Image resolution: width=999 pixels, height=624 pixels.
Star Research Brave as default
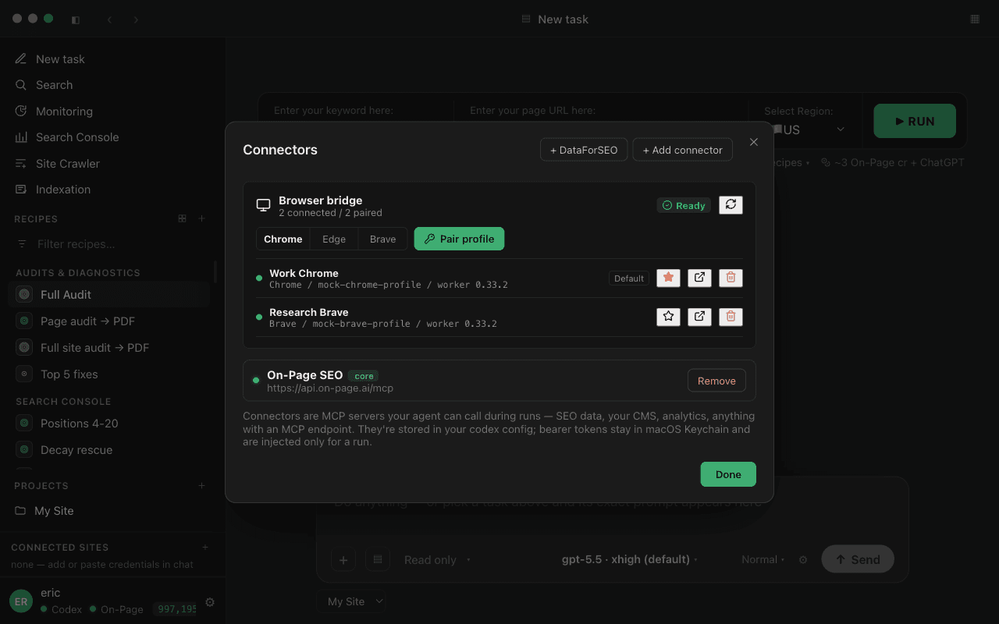668,317
